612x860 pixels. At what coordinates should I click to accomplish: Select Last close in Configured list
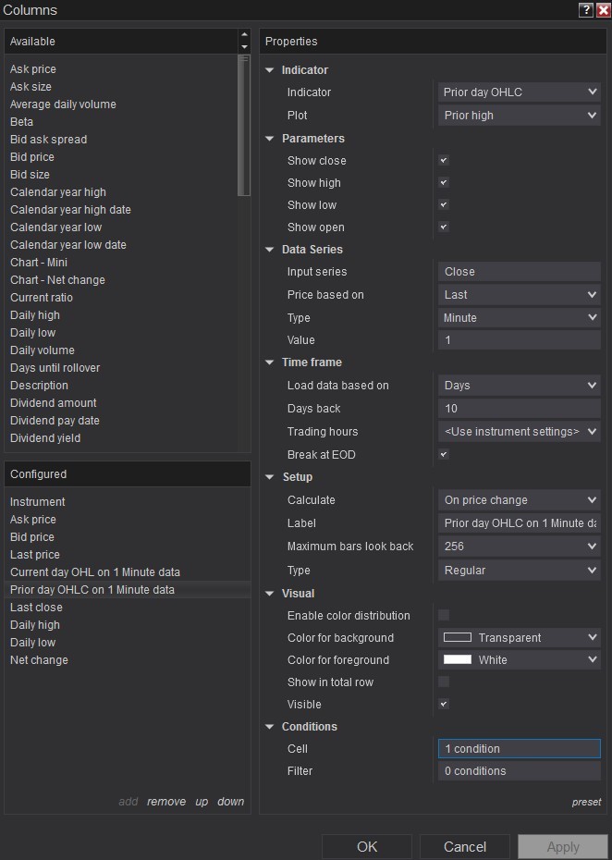pos(36,608)
